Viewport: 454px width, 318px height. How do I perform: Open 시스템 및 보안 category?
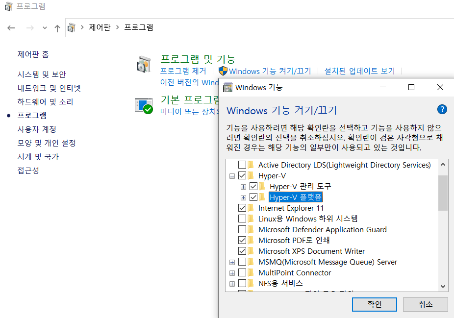(x=42, y=74)
